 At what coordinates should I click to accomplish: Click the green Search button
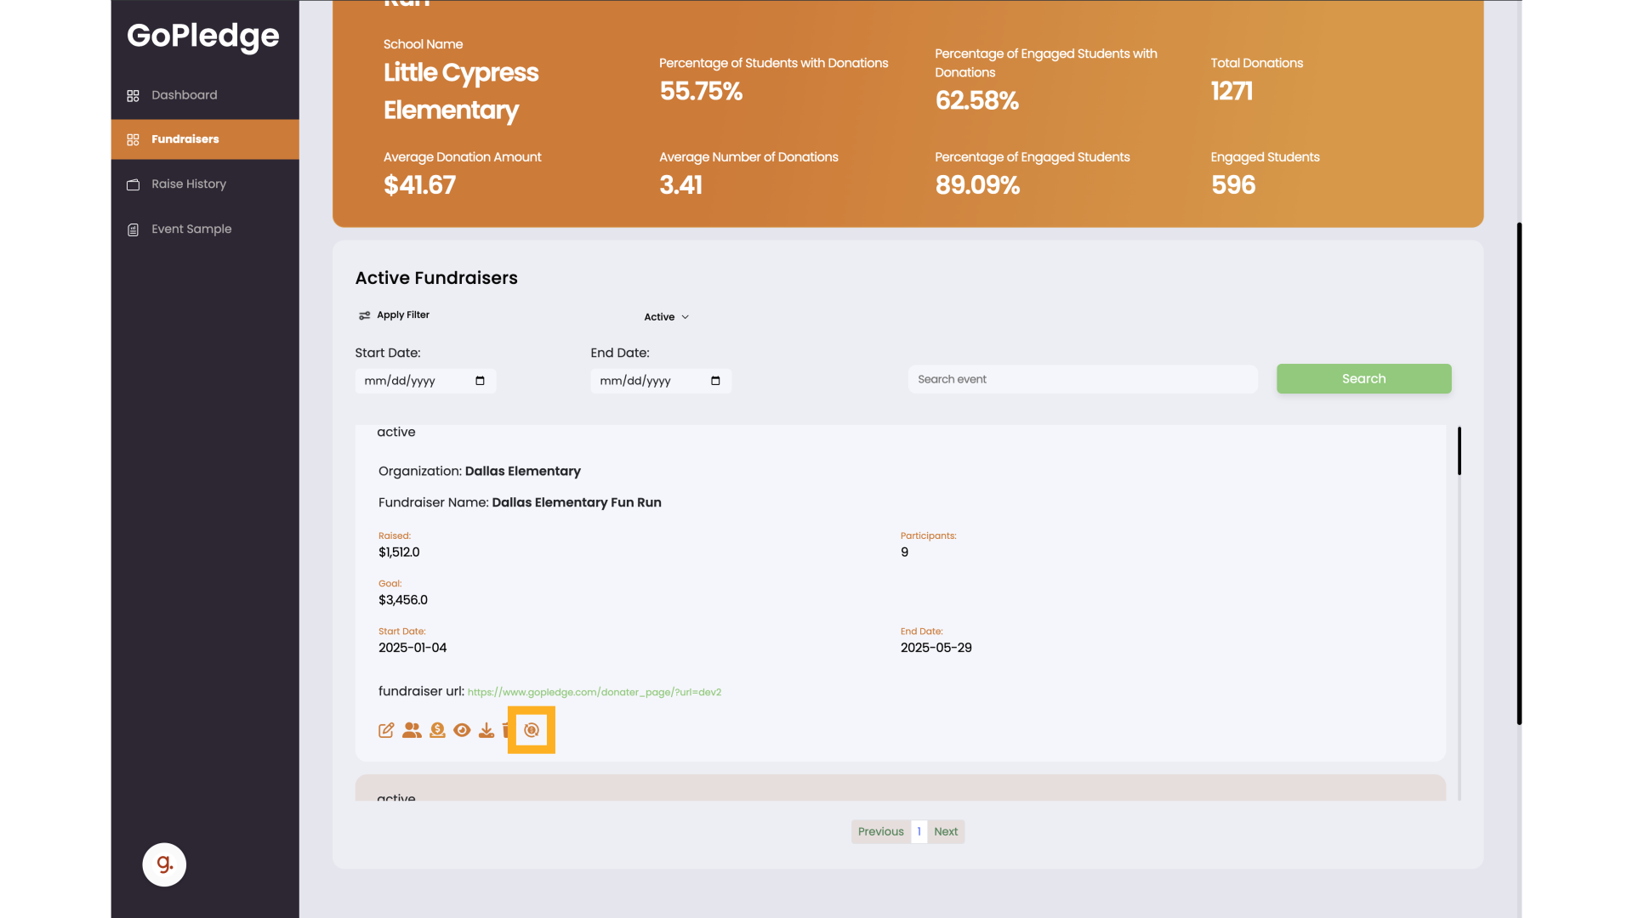pos(1363,379)
